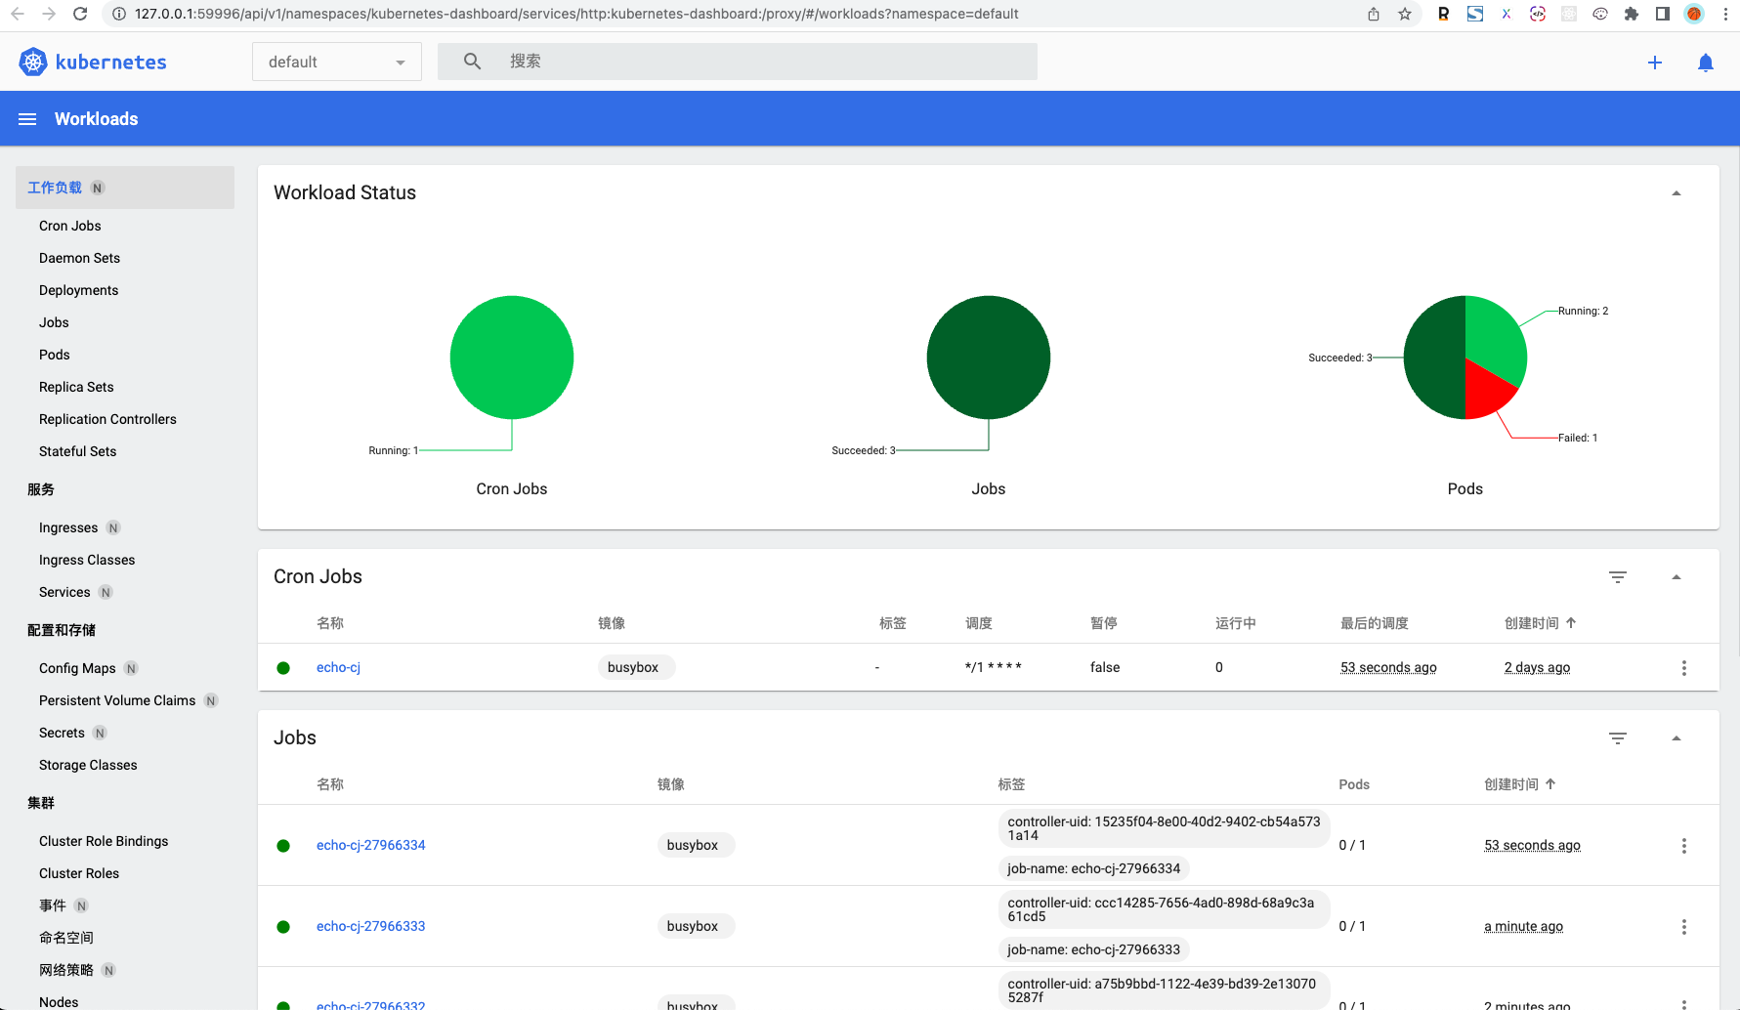
Task: Open Replication Controllers in sidebar
Action: tap(107, 419)
